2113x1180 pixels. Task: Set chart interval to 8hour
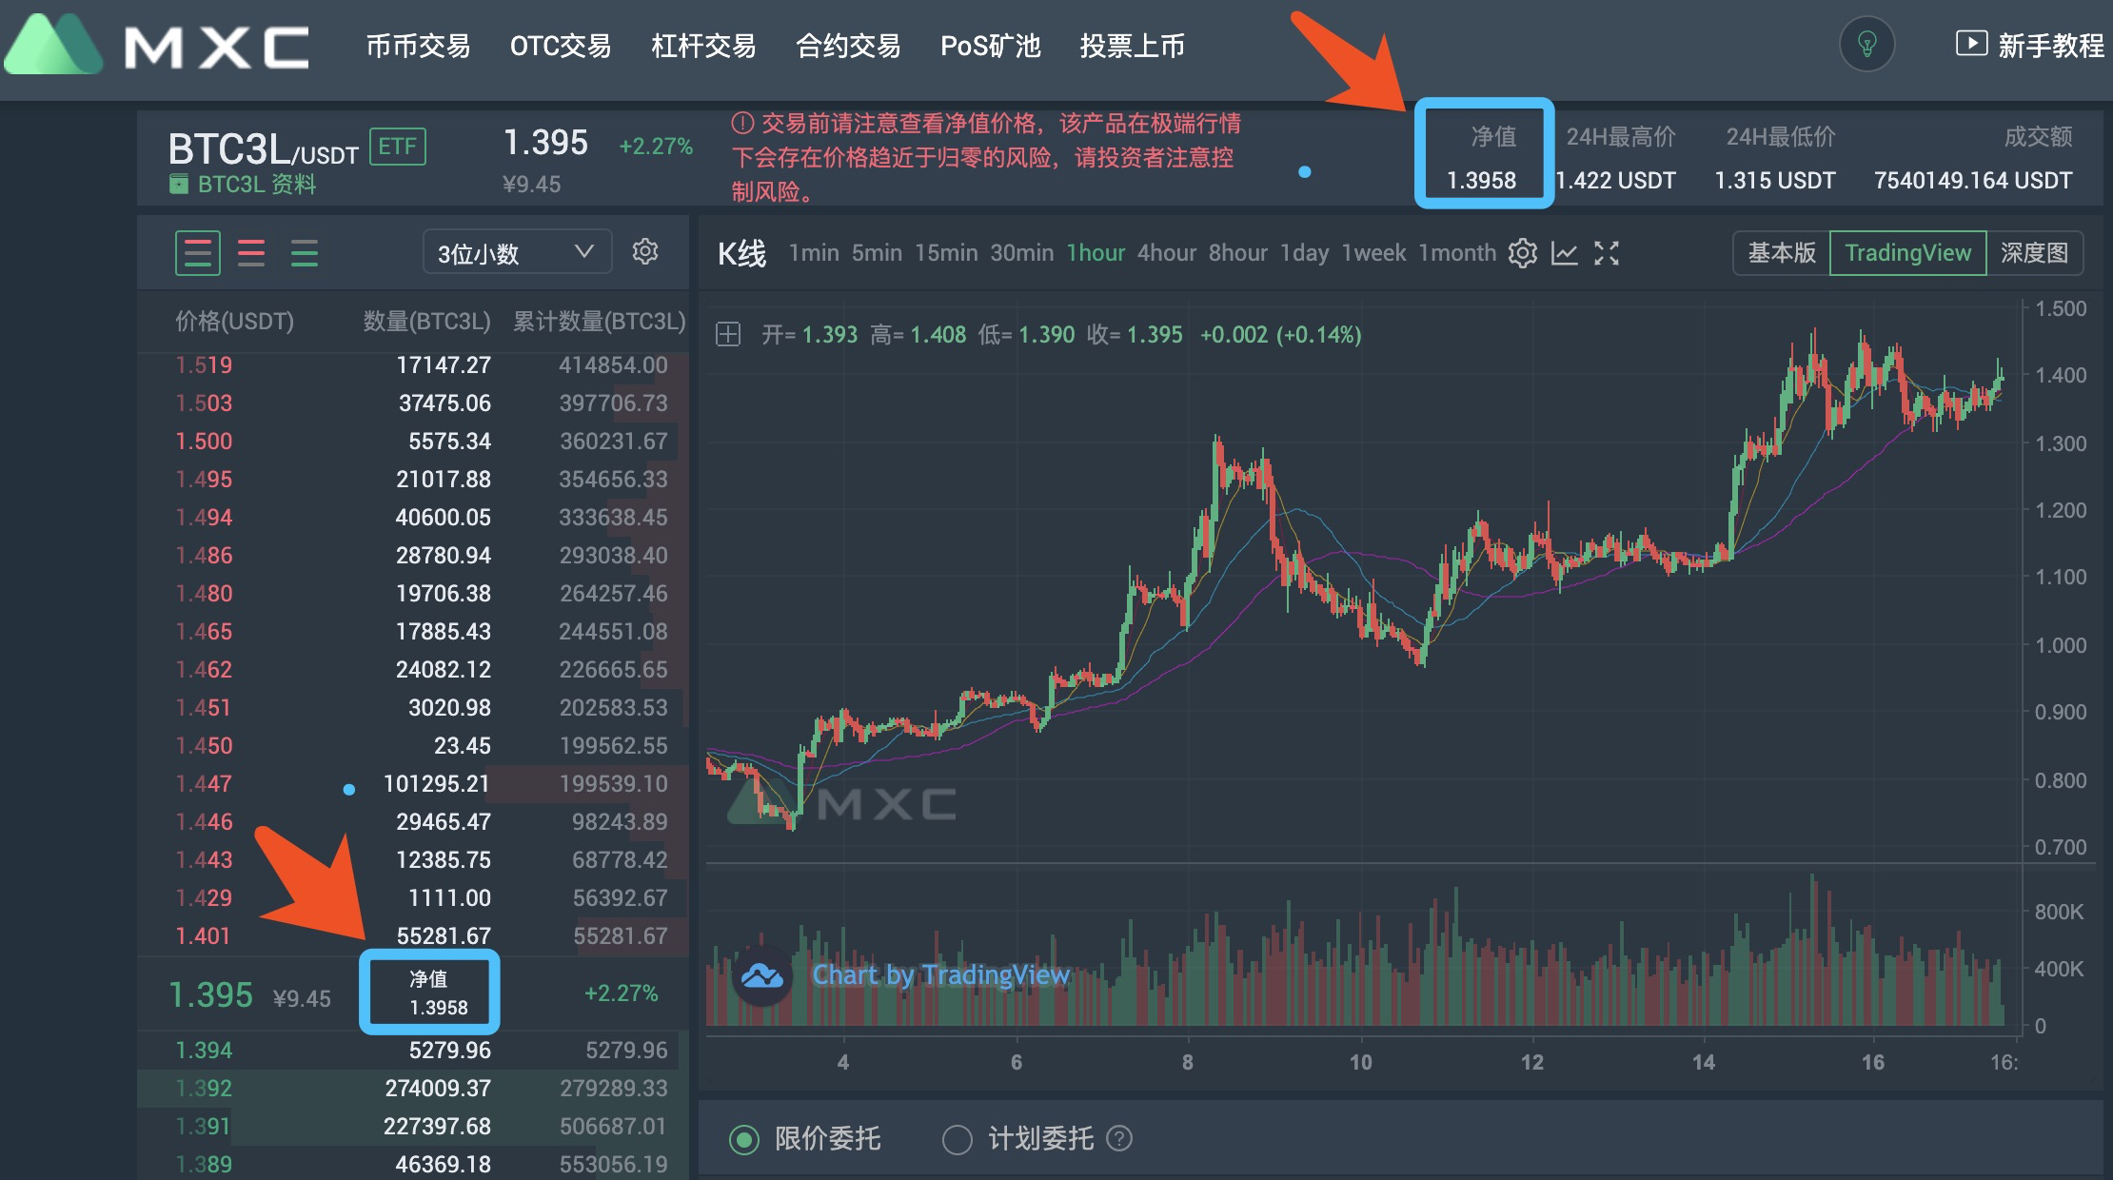[1238, 253]
